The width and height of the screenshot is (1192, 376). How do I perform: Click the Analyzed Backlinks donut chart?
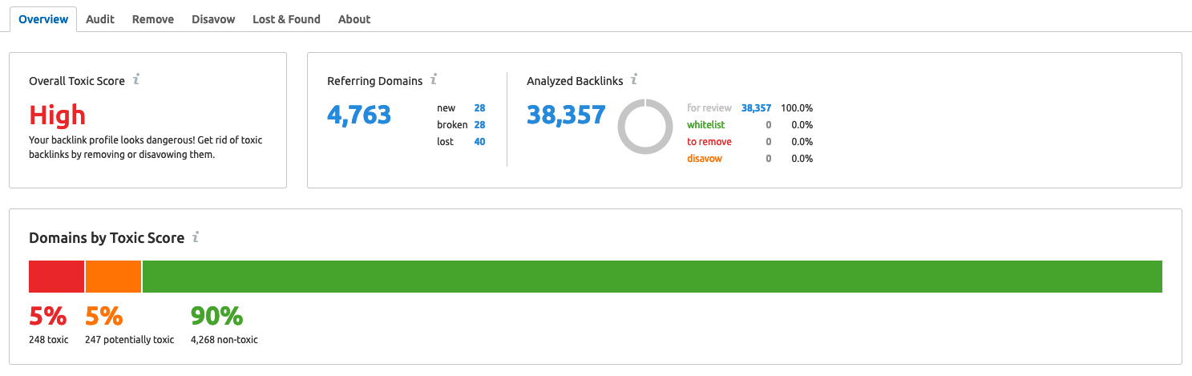pyautogui.click(x=644, y=127)
